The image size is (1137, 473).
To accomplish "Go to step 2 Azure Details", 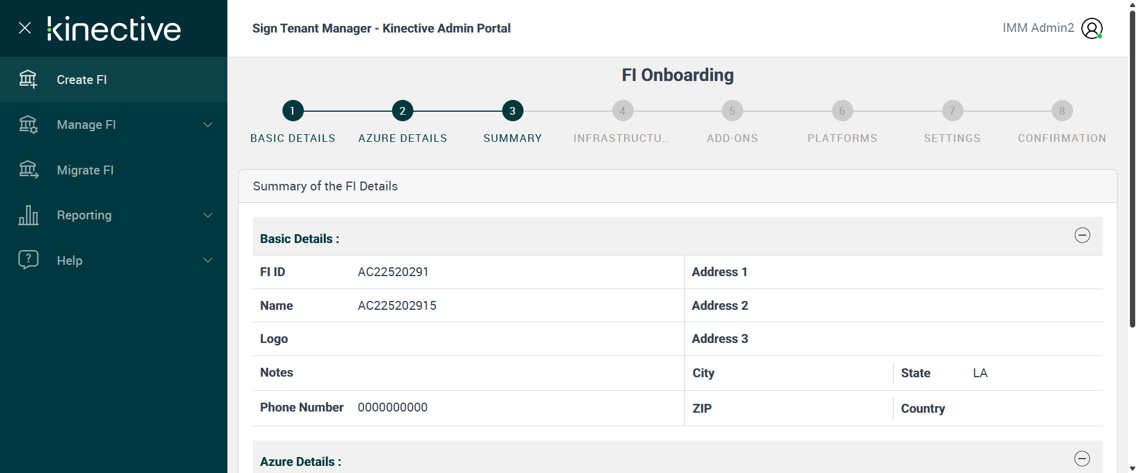I will (403, 111).
